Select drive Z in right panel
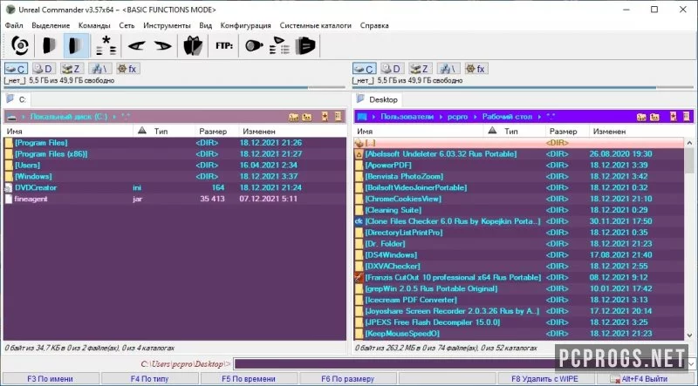 (x=421, y=69)
